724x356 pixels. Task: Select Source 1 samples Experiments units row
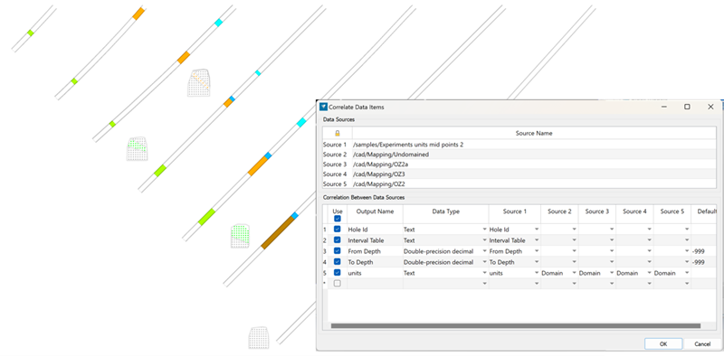tap(519, 145)
